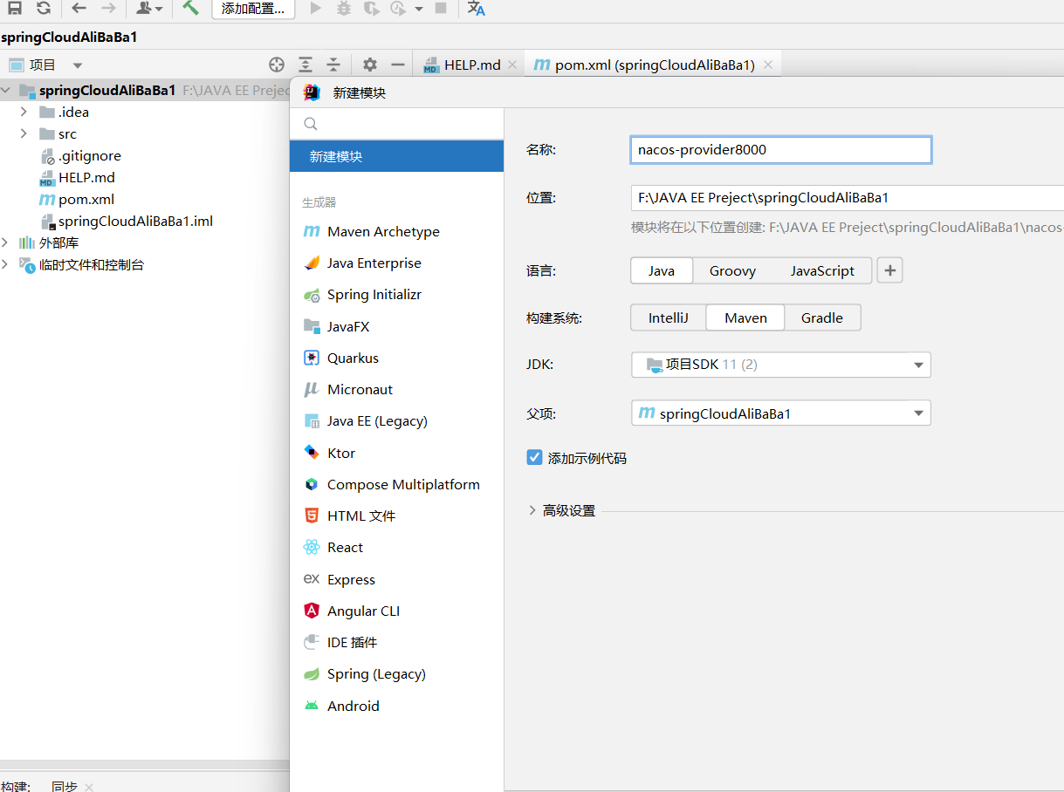Viewport: 1064px width, 792px height.
Task: Open the user account toolbar icon
Action: [149, 8]
